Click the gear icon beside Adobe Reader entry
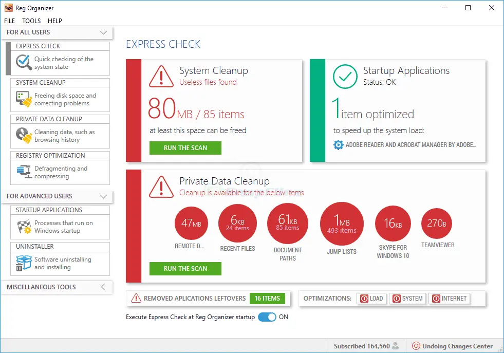 [338, 145]
